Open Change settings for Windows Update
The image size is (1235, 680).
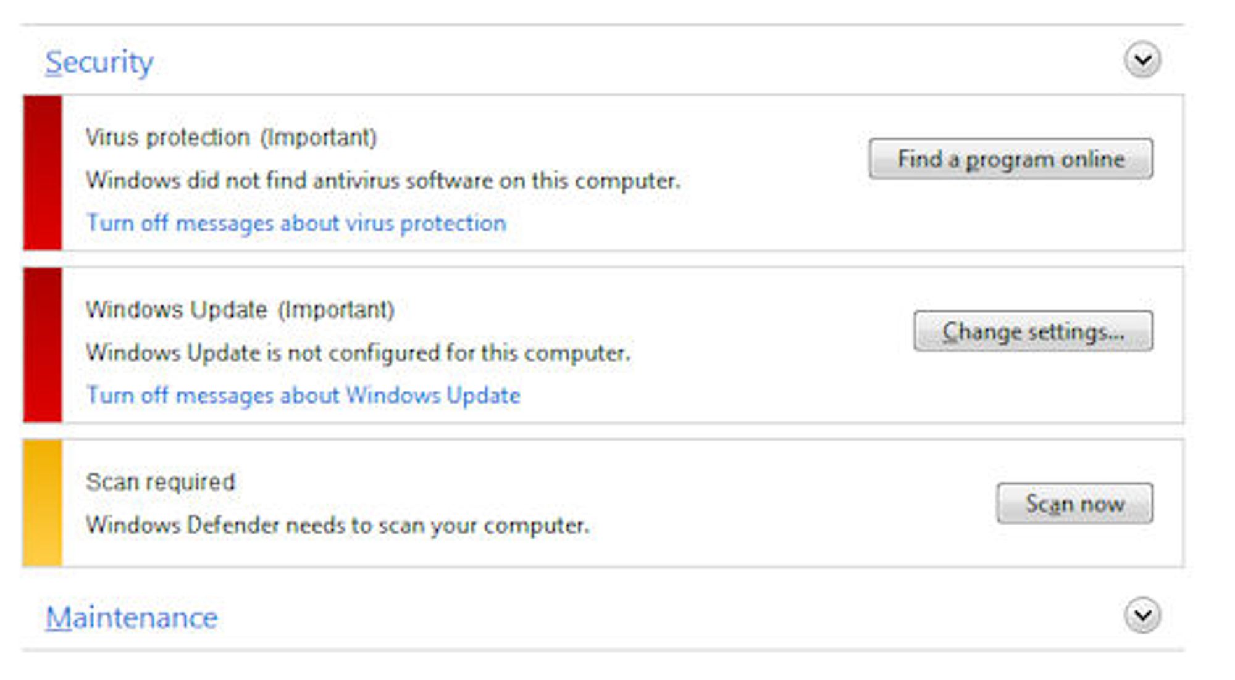[1033, 331]
